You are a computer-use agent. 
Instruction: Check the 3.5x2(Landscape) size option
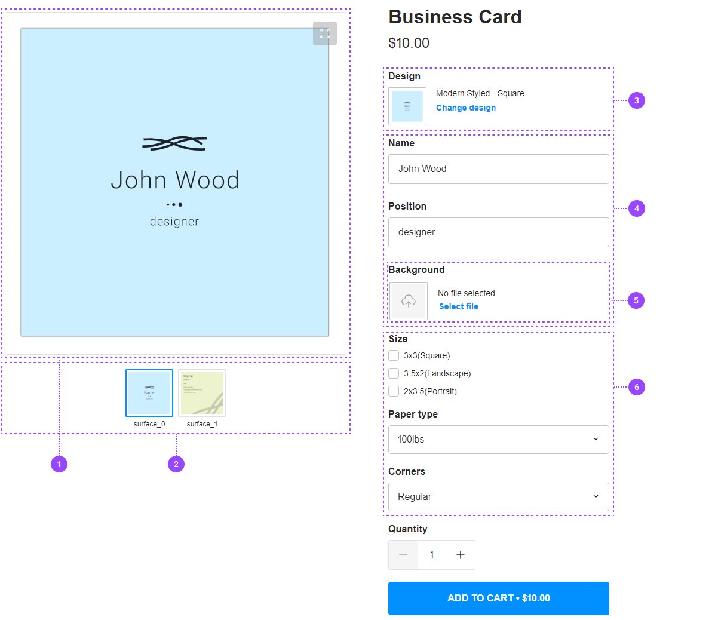[394, 373]
